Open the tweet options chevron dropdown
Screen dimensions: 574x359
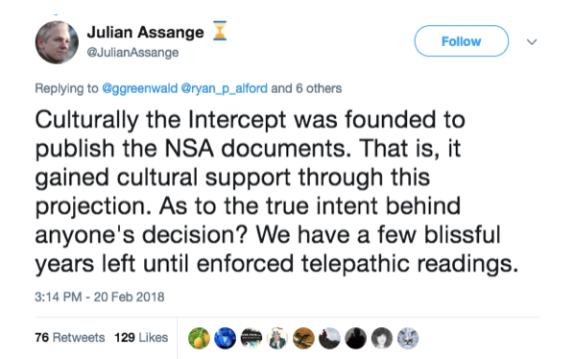[532, 41]
